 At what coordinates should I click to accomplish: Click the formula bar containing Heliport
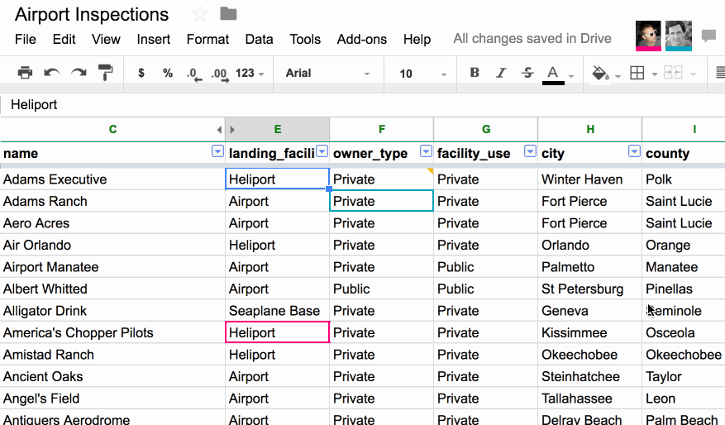362,104
